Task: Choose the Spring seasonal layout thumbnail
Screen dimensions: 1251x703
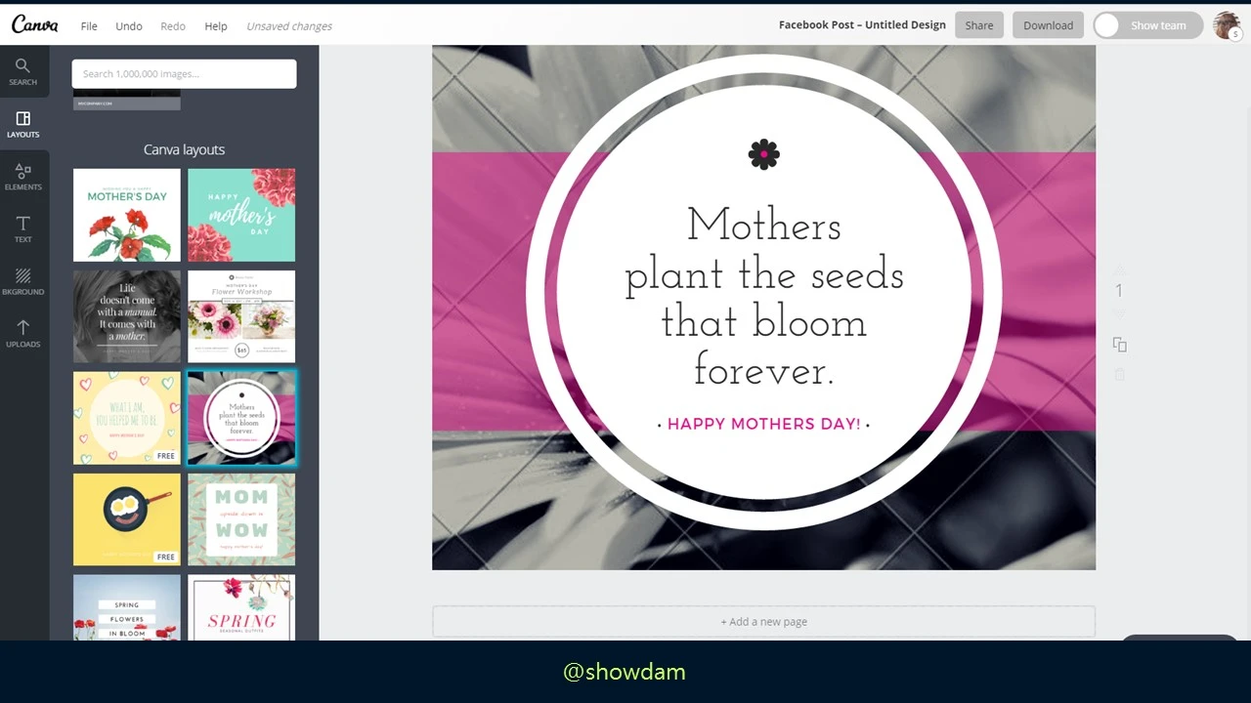Action: click(x=241, y=607)
